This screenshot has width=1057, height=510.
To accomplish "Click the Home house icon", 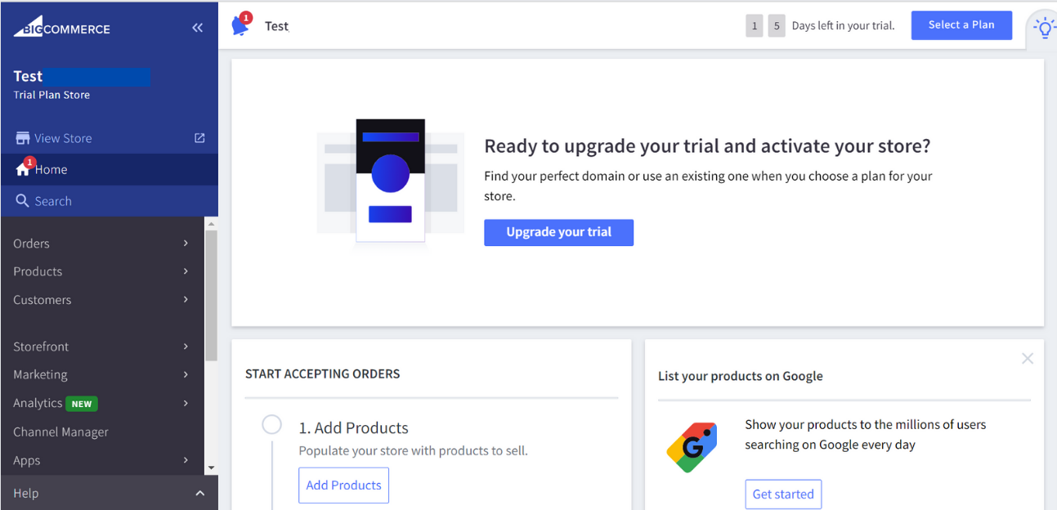I will [23, 169].
